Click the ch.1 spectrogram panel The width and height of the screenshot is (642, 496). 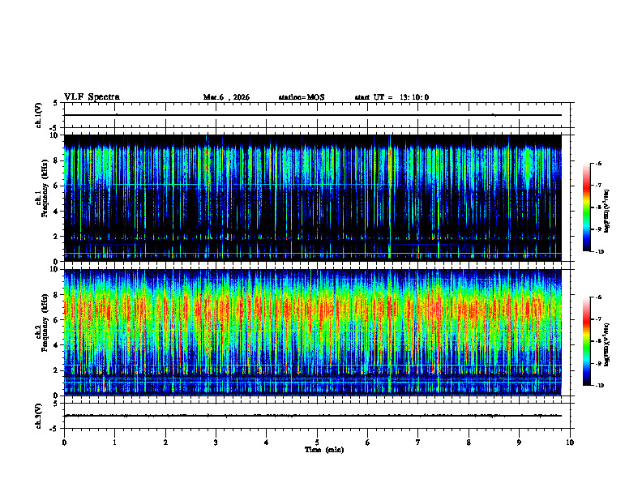click(313, 198)
